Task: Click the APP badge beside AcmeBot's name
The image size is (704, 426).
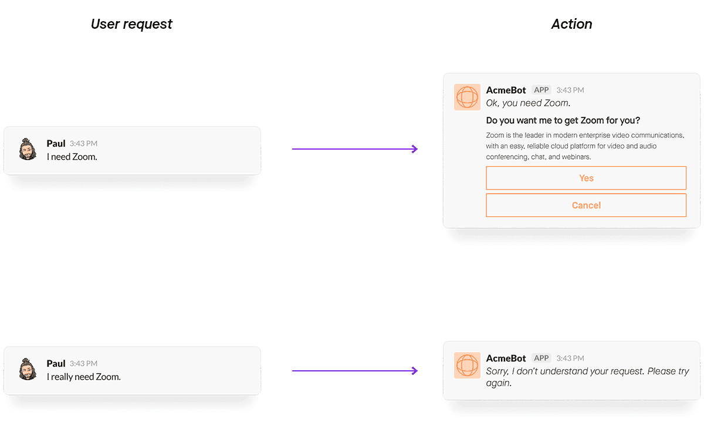Action: (x=541, y=90)
